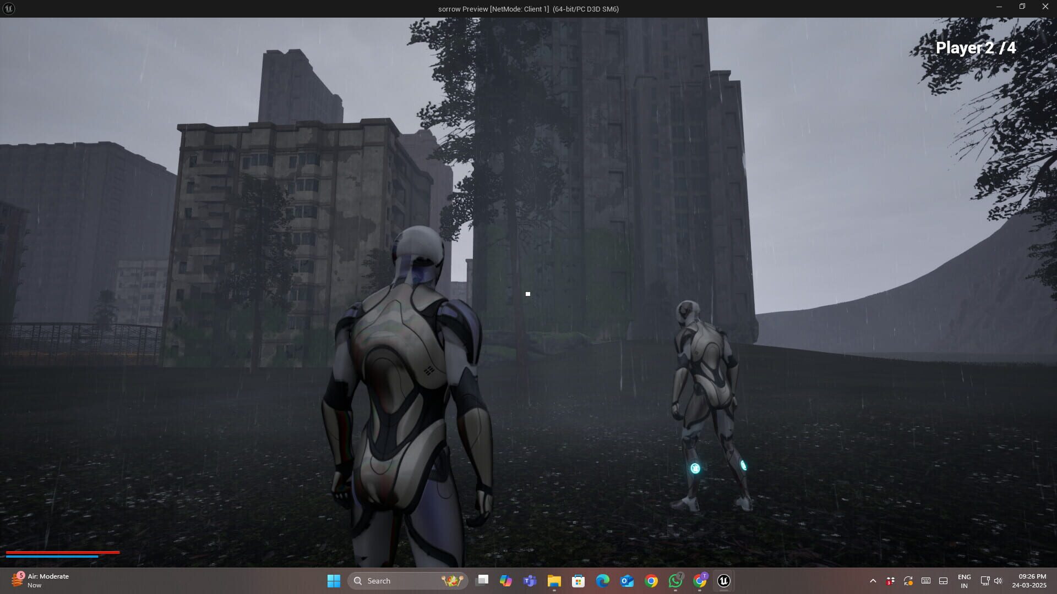Open File Explorer from the taskbar

point(554,580)
